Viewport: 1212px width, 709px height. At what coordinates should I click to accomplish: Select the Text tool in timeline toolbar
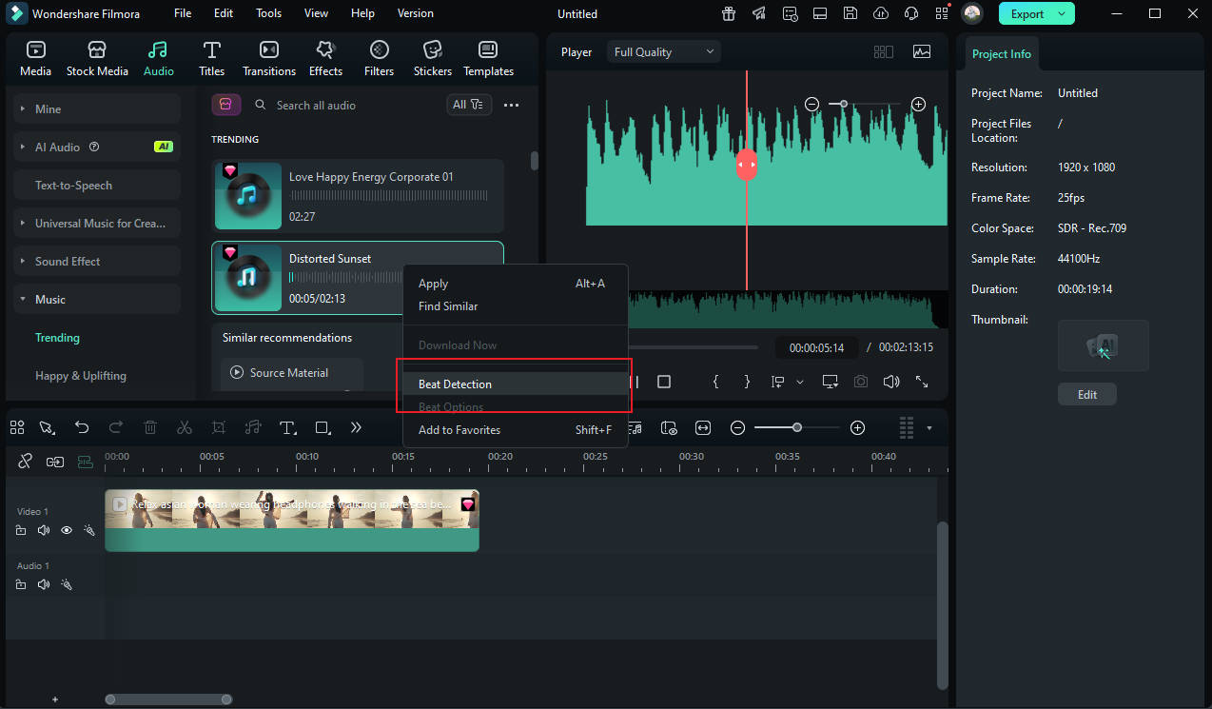click(288, 428)
